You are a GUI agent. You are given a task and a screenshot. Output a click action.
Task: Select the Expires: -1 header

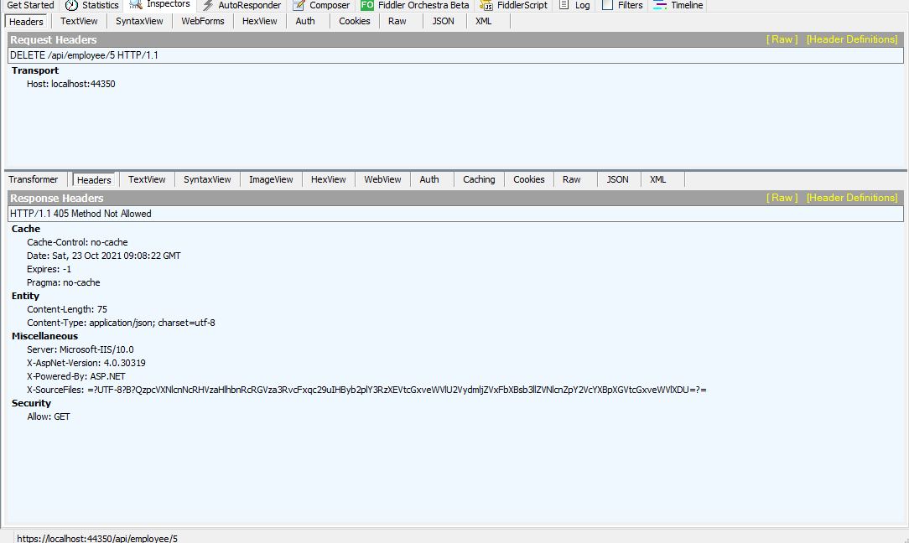pyautogui.click(x=49, y=269)
